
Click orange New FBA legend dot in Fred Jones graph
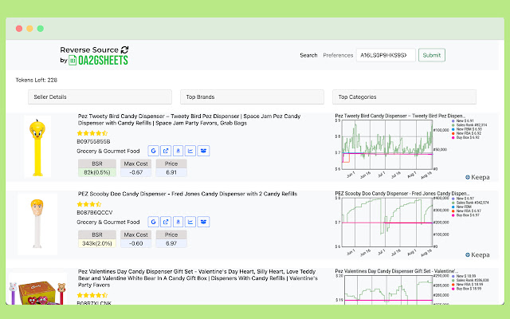tap(453, 211)
